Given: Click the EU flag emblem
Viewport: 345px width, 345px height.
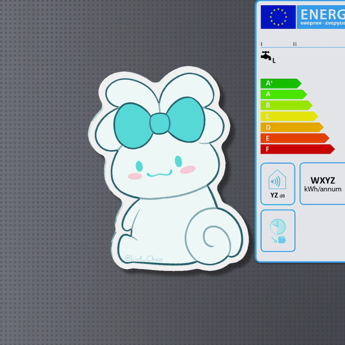Looking at the screenshot, I should tap(278, 17).
